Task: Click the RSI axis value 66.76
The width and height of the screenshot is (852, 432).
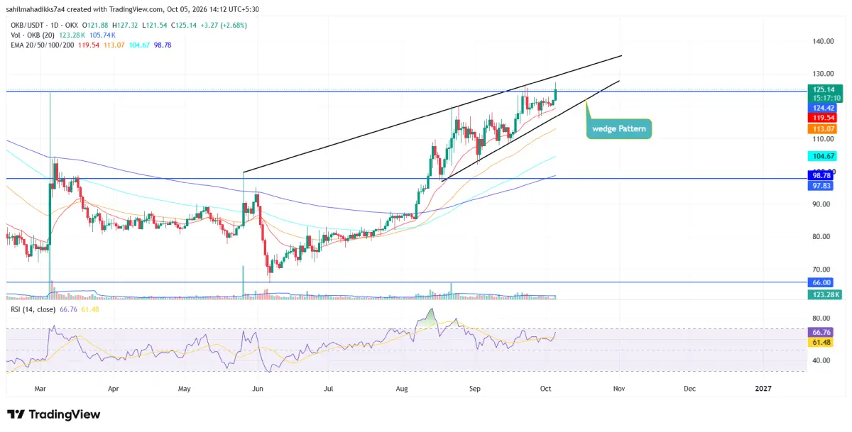Action: [822, 332]
